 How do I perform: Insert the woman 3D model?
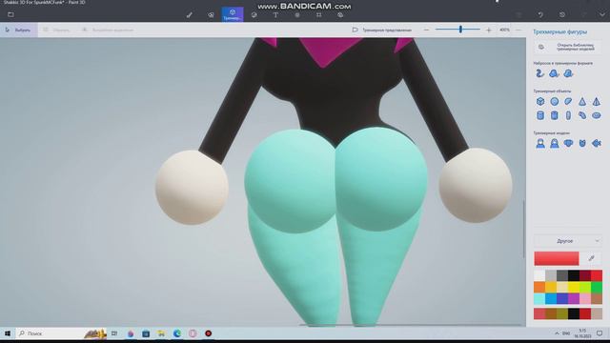(x=555, y=144)
